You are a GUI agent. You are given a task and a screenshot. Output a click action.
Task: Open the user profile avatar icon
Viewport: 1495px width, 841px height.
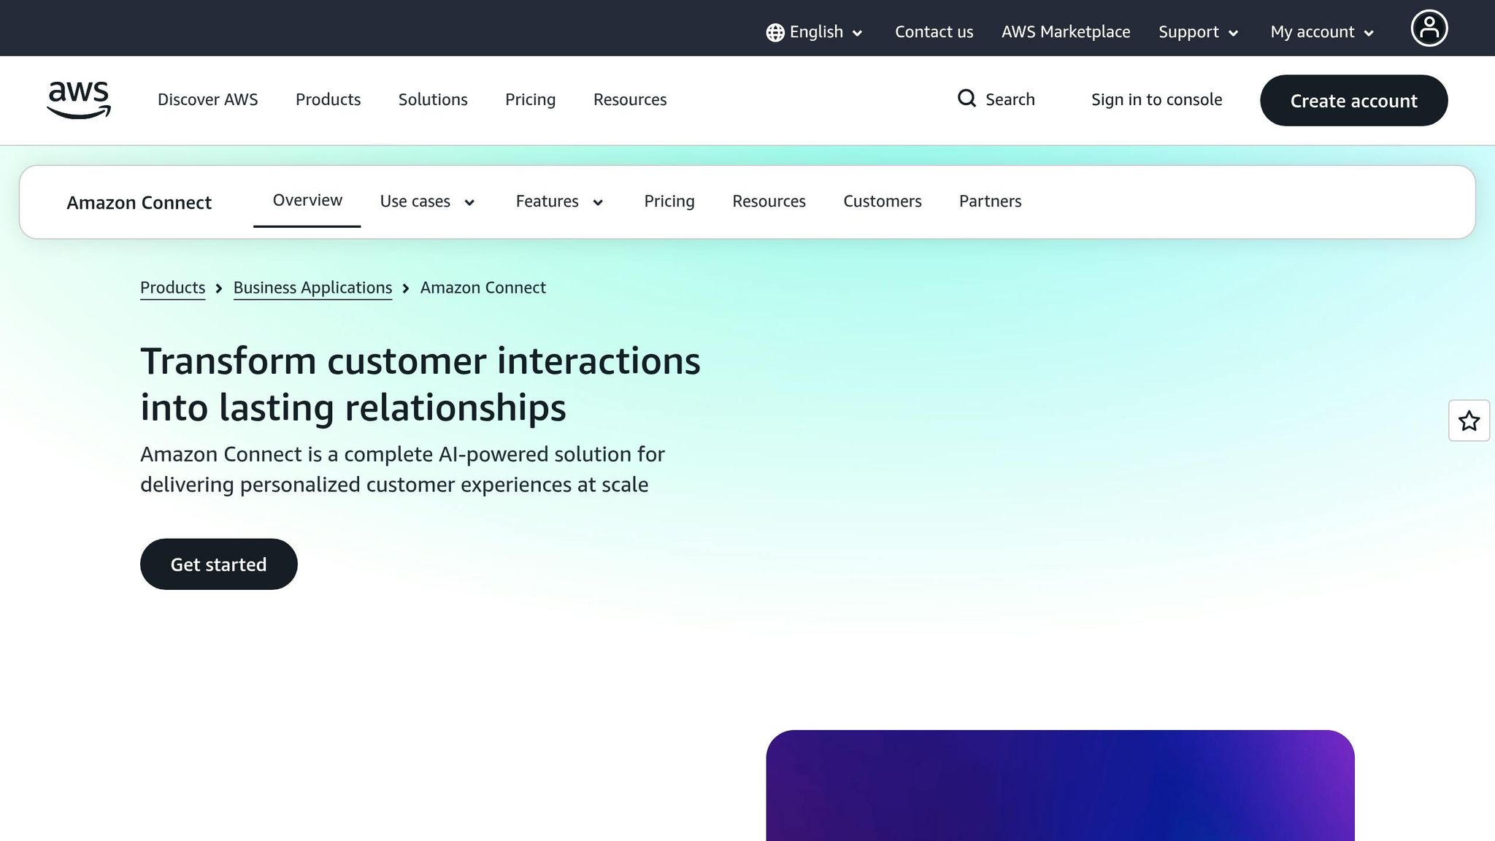[x=1429, y=28]
